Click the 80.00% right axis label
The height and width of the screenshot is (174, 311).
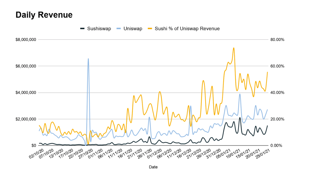tap(277, 39)
